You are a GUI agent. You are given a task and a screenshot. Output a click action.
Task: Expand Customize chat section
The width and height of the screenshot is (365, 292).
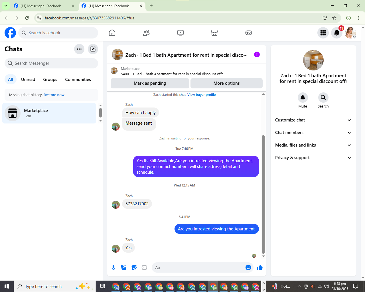[x=313, y=120]
